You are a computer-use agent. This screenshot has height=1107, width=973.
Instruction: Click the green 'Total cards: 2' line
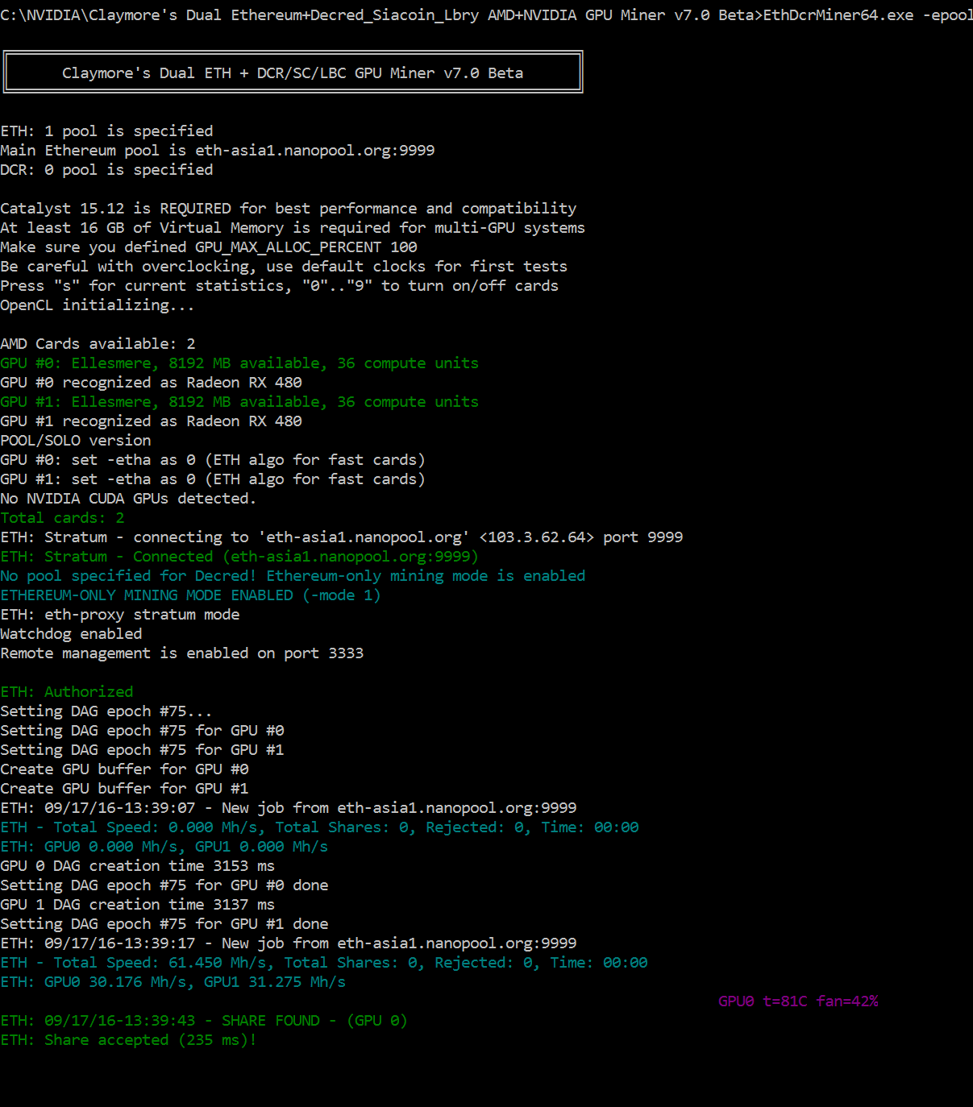(x=62, y=518)
